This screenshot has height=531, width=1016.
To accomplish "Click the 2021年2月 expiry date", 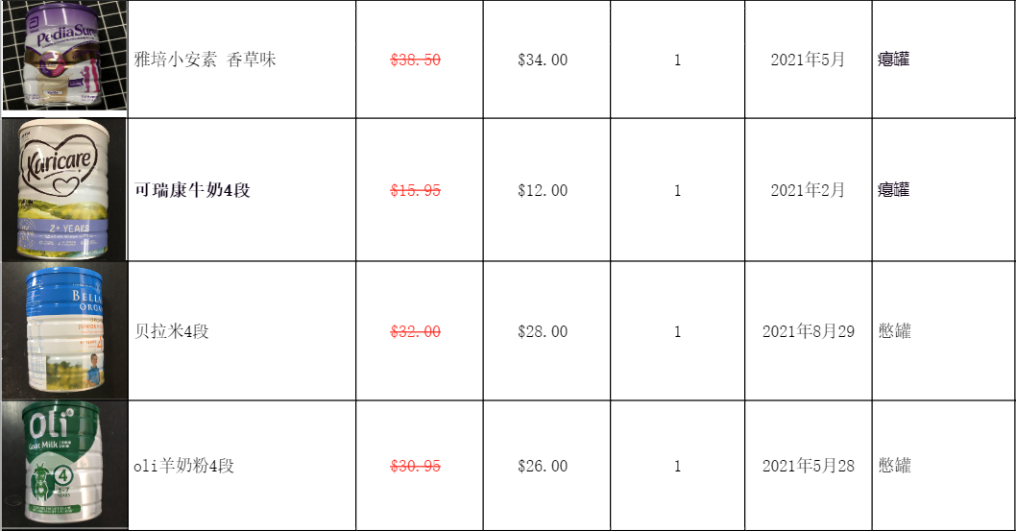I will (x=808, y=190).
